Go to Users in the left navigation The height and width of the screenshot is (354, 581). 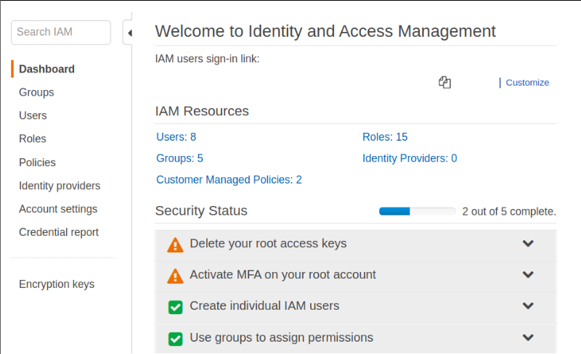point(33,115)
